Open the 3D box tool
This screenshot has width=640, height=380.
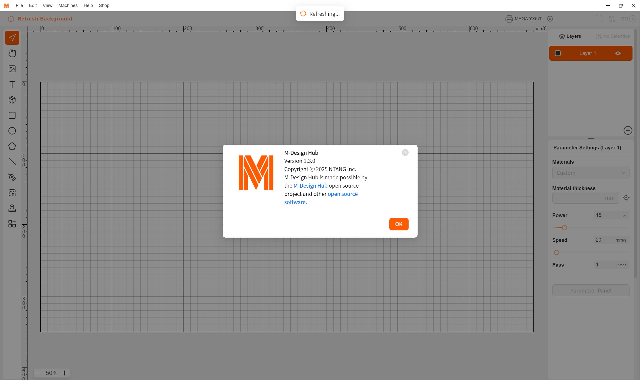[x=12, y=100]
